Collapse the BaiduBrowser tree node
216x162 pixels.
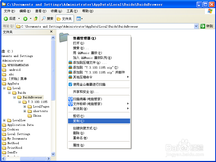click(15, 97)
